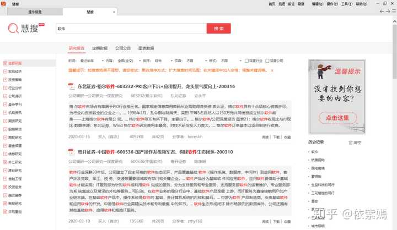Open the 工具 menu in the title bar

[347, 4]
